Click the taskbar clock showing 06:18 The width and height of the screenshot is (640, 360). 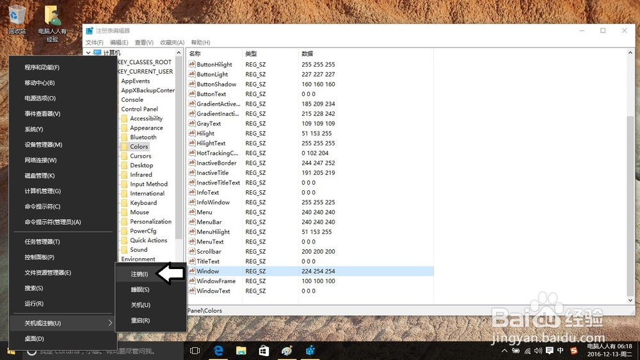[x=609, y=350]
